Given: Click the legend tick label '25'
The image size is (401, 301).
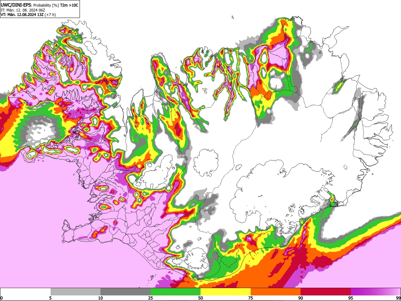Looking at the screenshot, I should point(151,298).
